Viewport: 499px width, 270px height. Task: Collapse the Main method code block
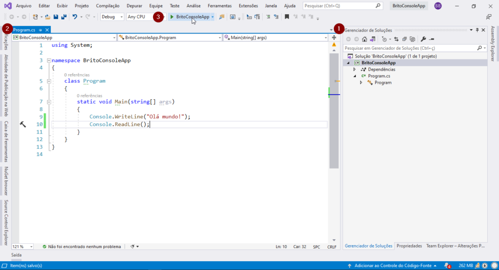(x=49, y=102)
